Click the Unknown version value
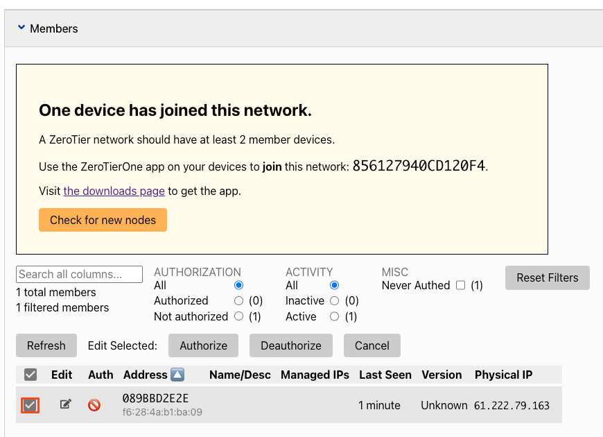The image size is (603, 437). (444, 405)
